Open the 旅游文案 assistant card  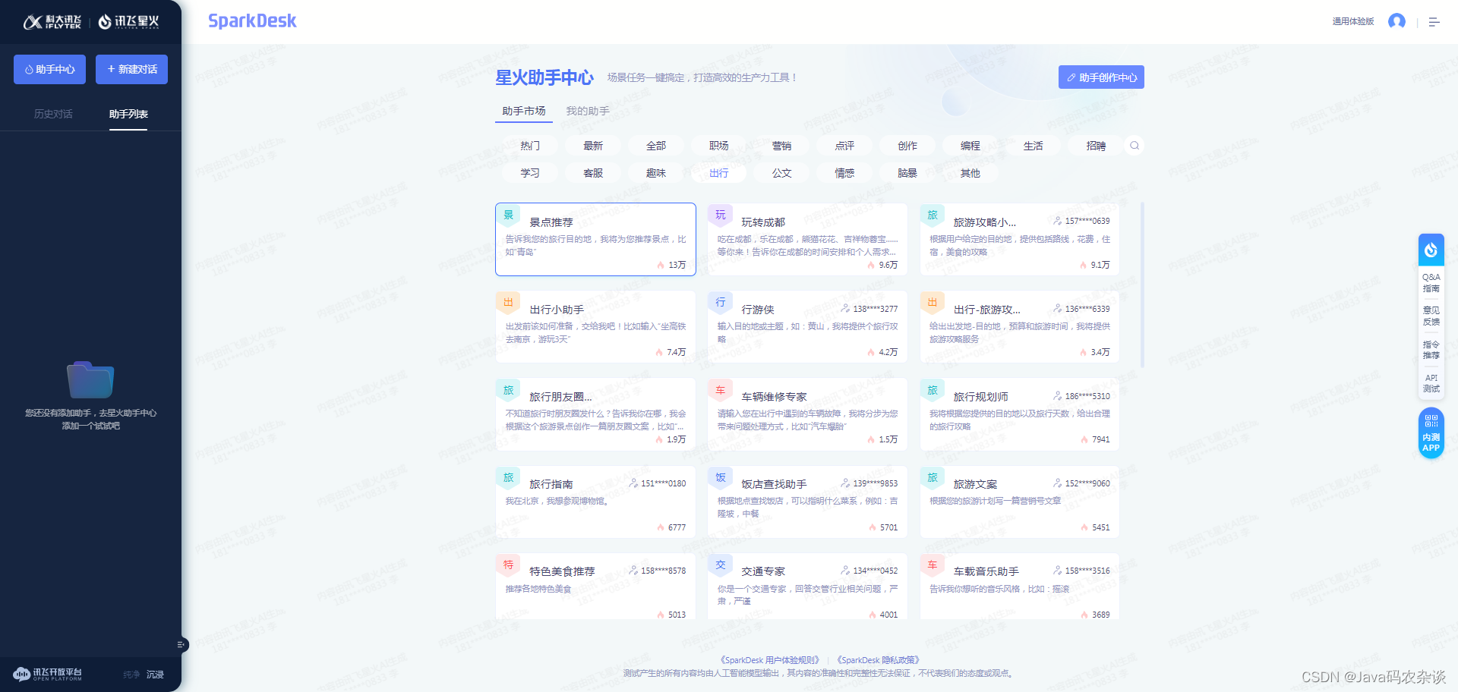1019,502
